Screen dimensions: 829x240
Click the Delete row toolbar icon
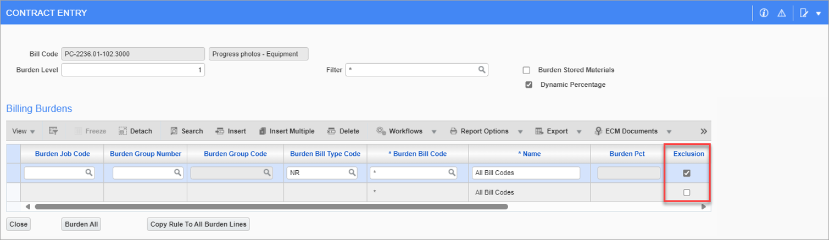[x=331, y=131]
